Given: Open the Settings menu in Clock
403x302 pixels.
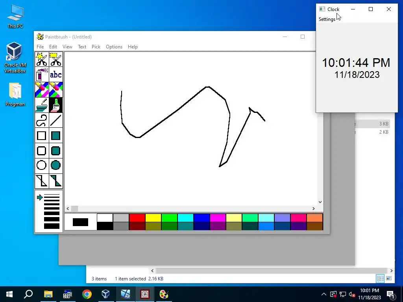Looking at the screenshot, I should point(327,19).
